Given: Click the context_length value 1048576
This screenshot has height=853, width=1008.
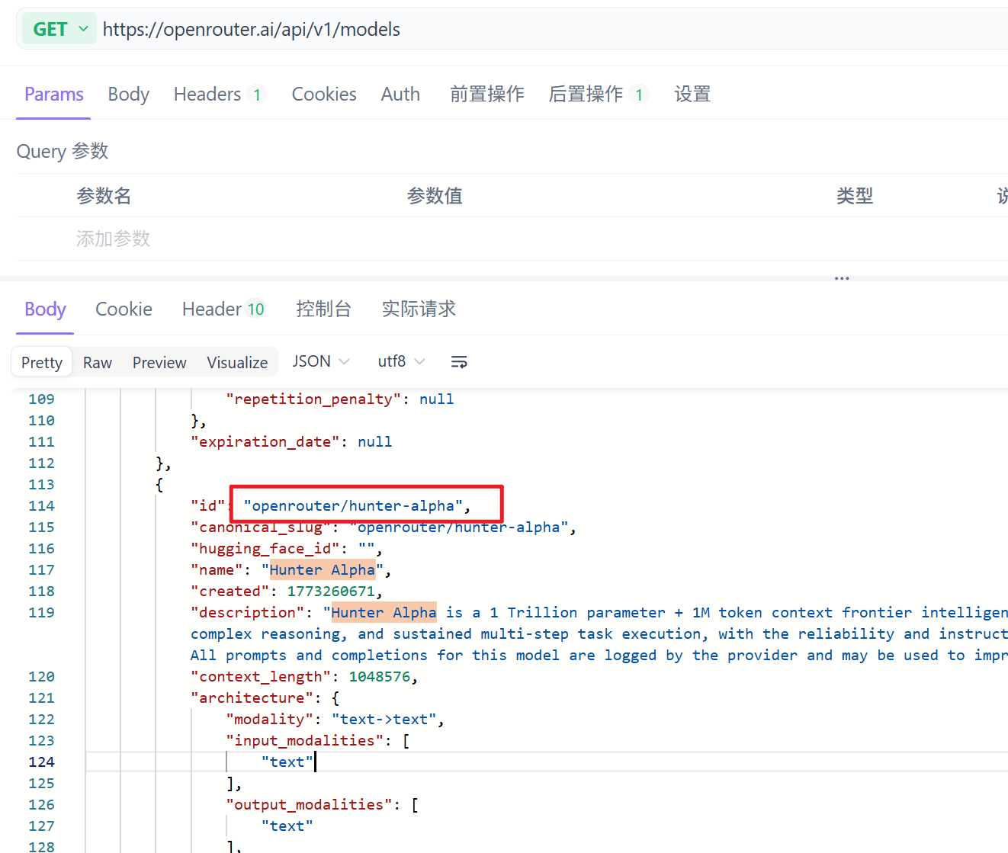Looking at the screenshot, I should pyautogui.click(x=380, y=677).
